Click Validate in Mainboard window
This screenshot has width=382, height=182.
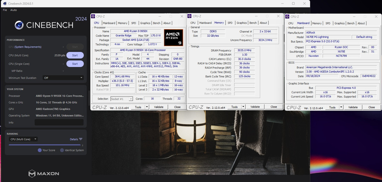(353, 107)
